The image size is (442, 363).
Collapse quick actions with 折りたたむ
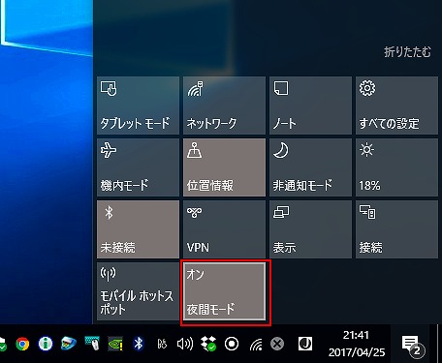coord(407,51)
